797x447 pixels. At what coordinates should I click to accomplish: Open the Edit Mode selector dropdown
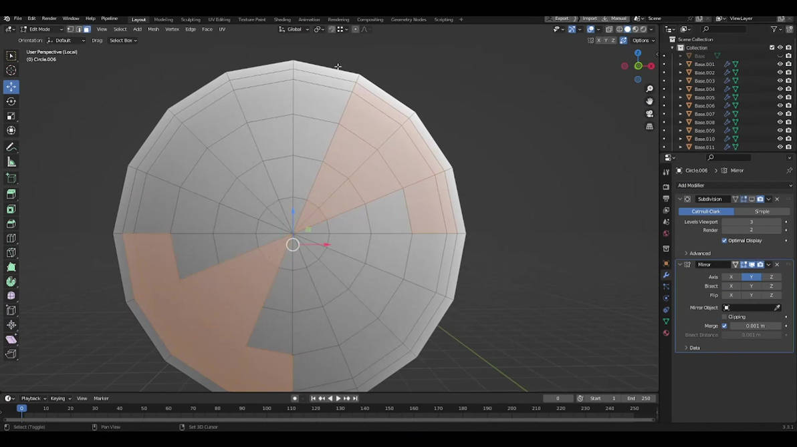[x=41, y=29]
